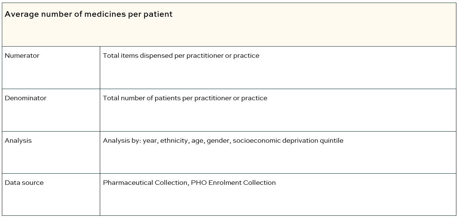Click 'Pharmaceutical Collection' phrase
459x218 pixels.
coord(145,183)
